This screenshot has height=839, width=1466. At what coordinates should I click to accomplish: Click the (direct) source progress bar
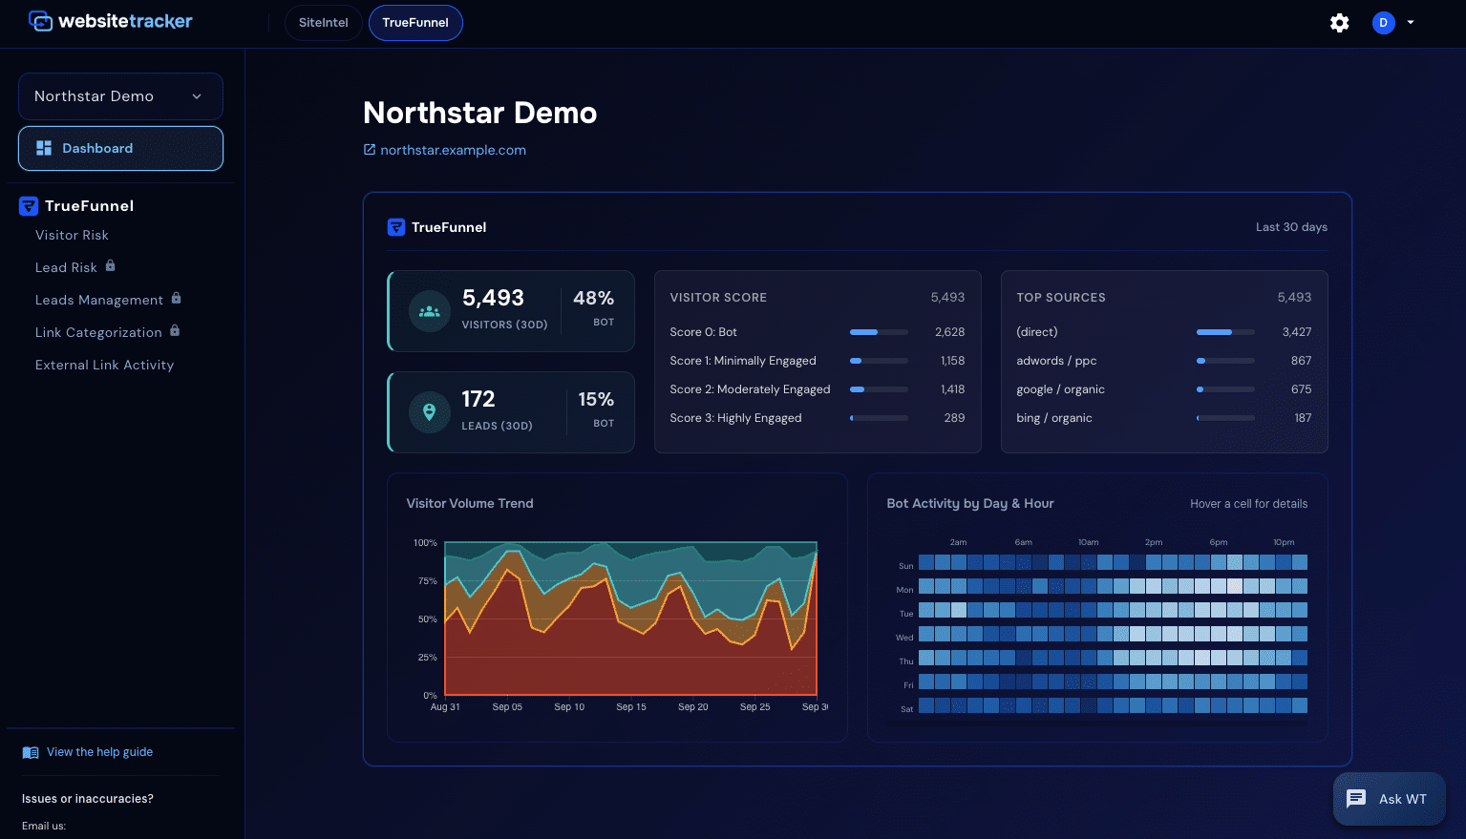pyautogui.click(x=1225, y=332)
